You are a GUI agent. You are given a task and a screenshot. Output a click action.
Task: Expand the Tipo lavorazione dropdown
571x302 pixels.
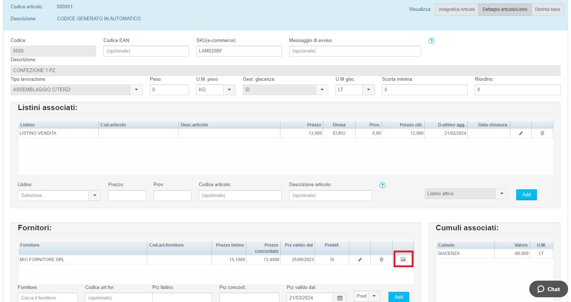[x=136, y=90]
